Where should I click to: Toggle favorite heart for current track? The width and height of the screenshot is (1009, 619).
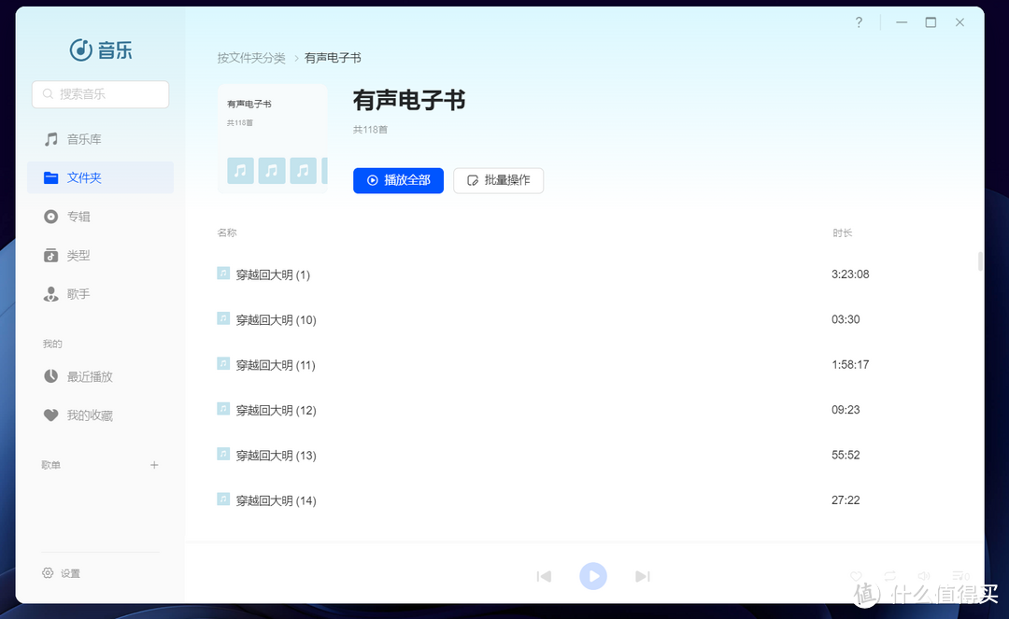point(856,576)
